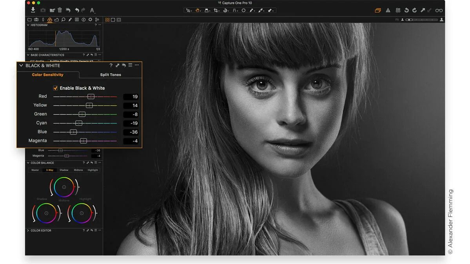Click the Shadow color wheel center
This screenshot has width=470, height=264.
[46, 213]
